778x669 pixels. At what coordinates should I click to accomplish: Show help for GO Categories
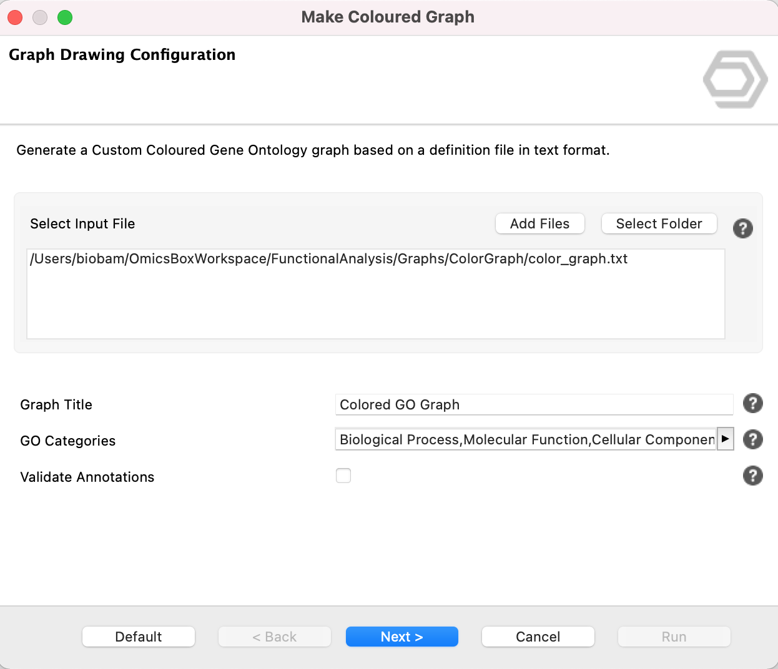pyautogui.click(x=752, y=440)
